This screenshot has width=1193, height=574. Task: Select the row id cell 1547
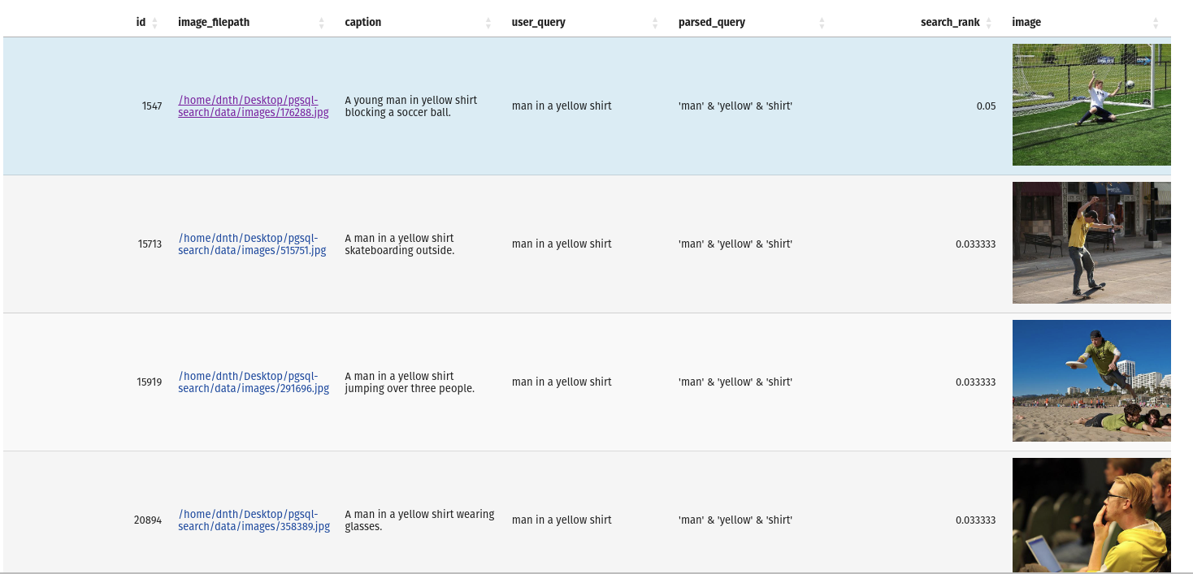(x=151, y=106)
